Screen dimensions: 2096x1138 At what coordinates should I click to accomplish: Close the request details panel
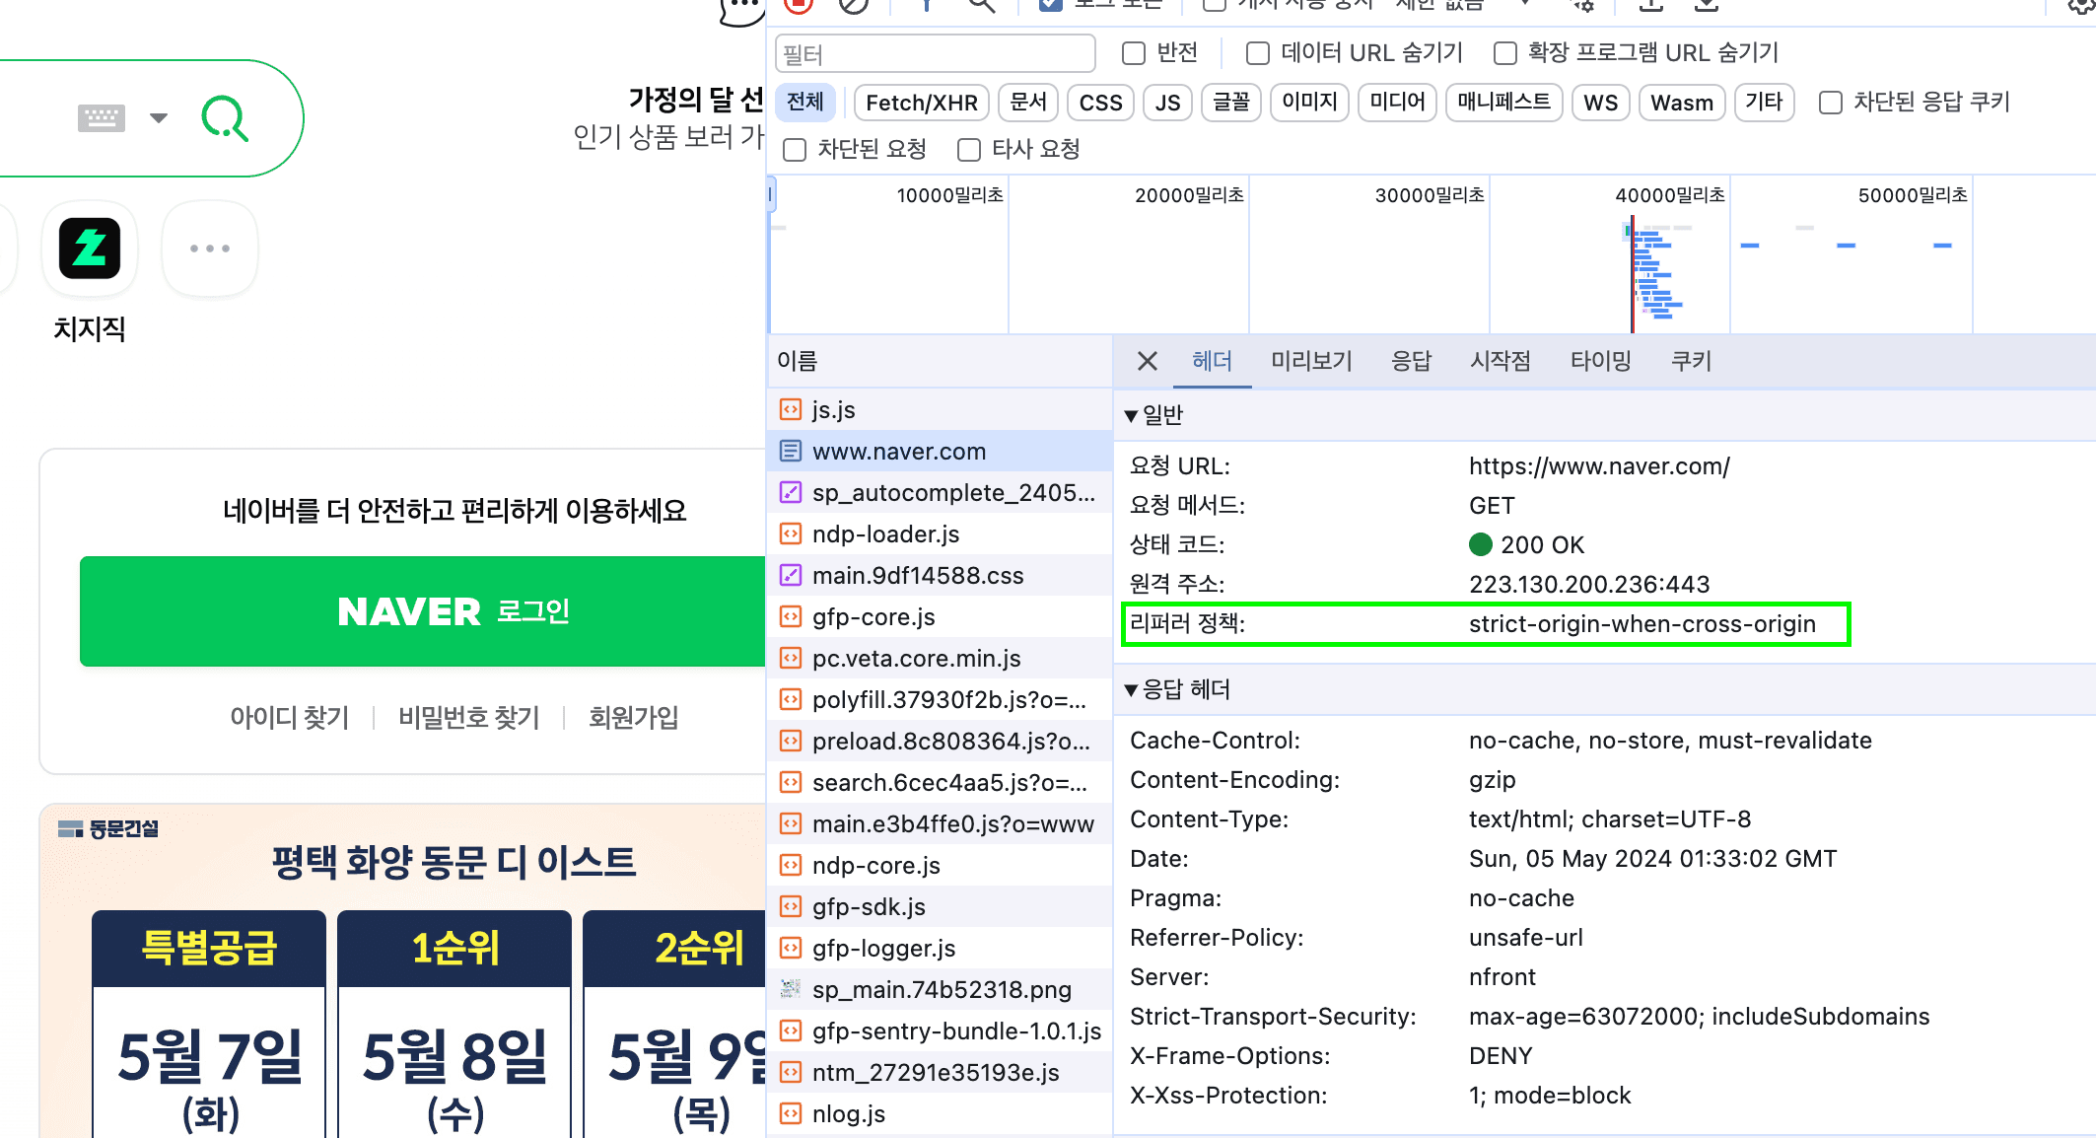pos(1147,361)
